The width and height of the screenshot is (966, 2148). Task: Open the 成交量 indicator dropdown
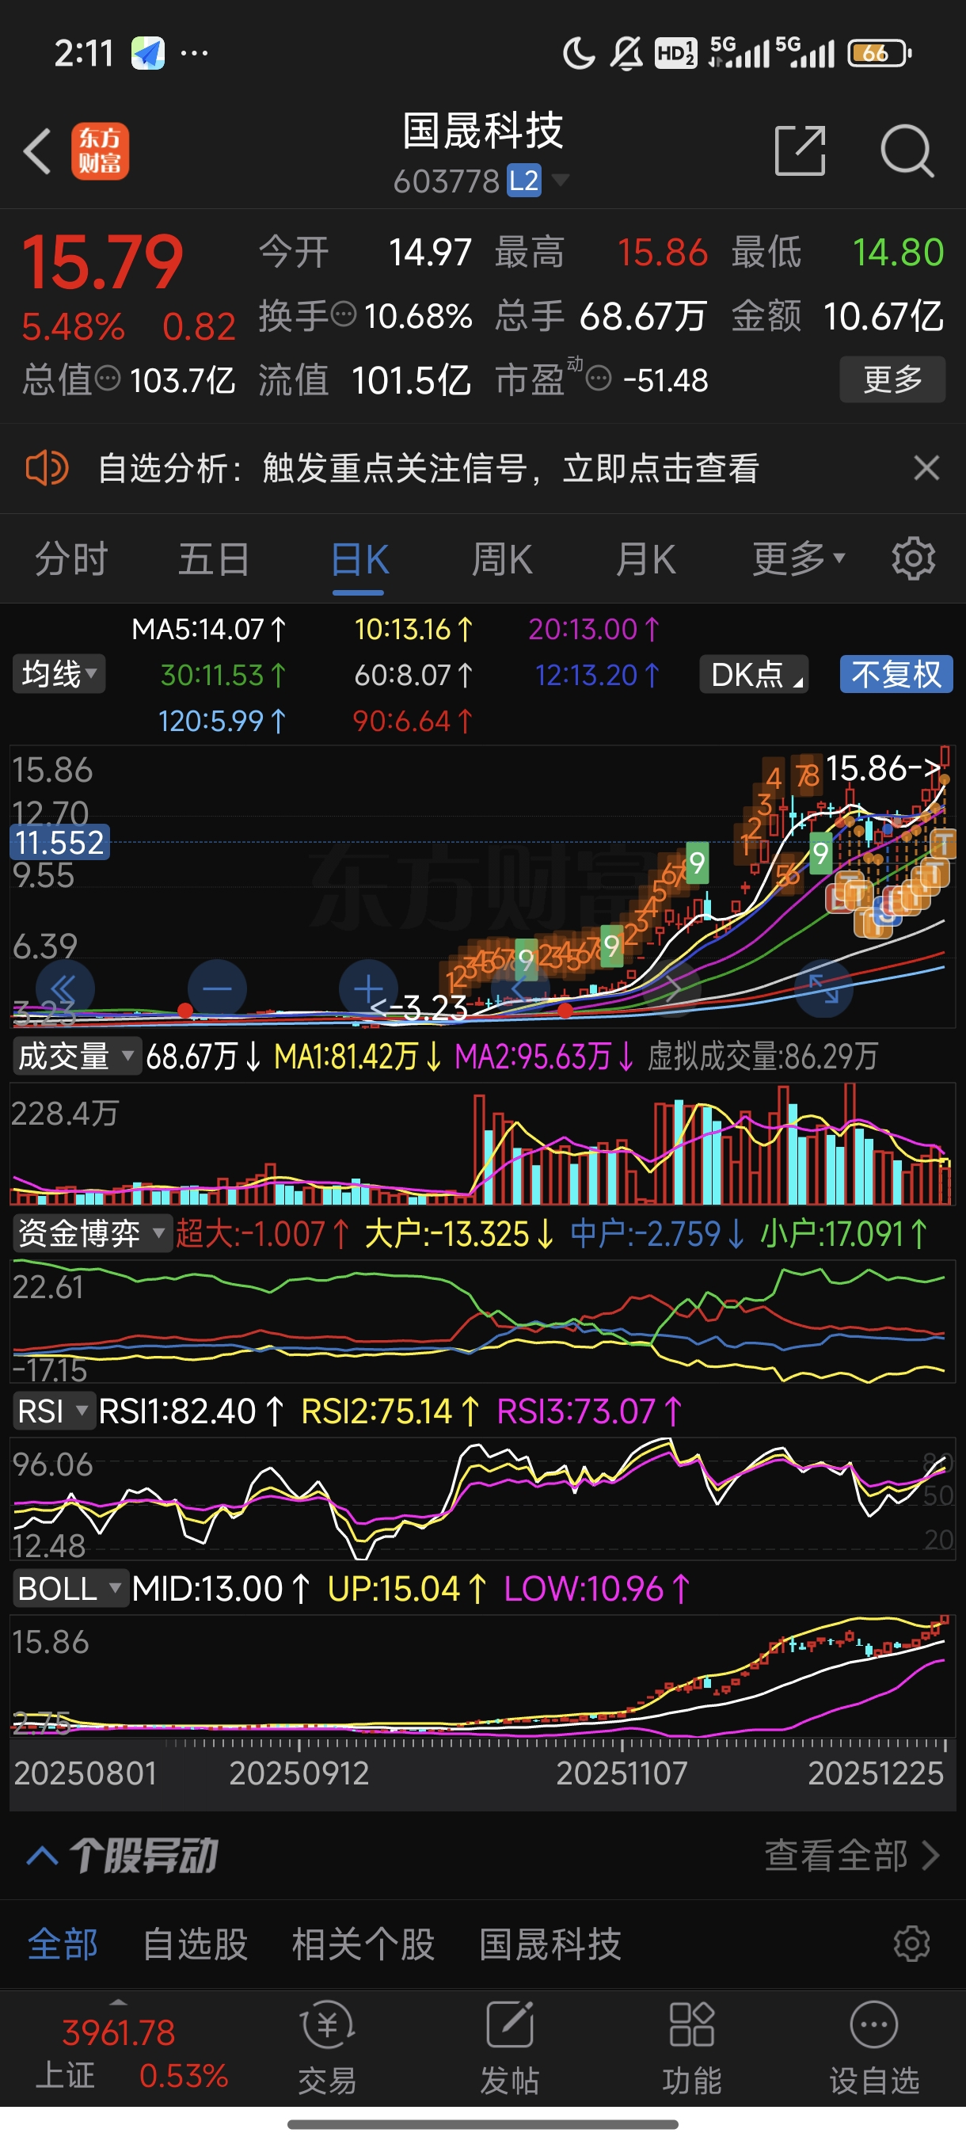(76, 1056)
